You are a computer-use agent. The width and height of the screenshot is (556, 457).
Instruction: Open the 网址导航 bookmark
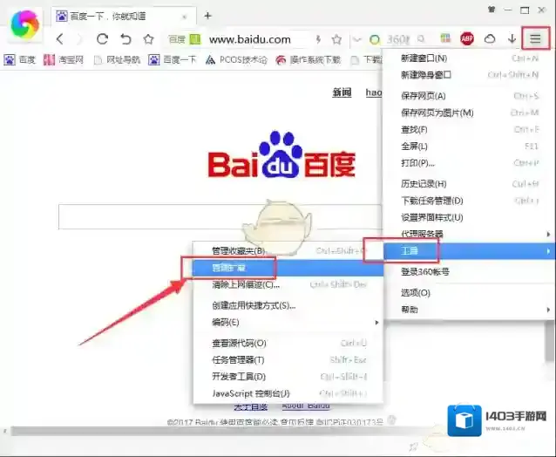click(x=117, y=60)
